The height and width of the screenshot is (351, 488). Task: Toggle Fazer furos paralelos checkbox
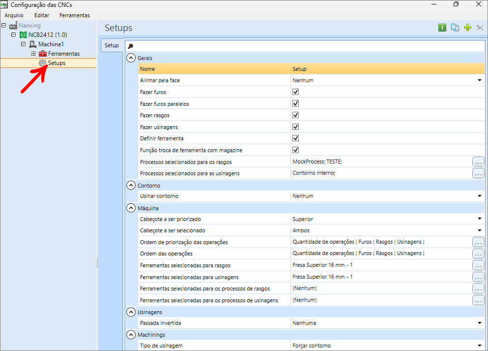pos(296,103)
